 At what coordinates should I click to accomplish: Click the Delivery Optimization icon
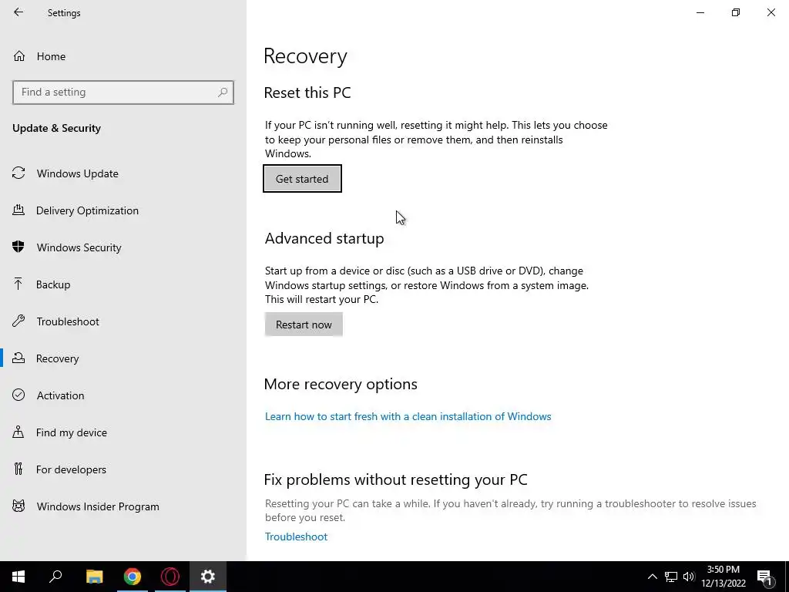pyautogui.click(x=18, y=210)
